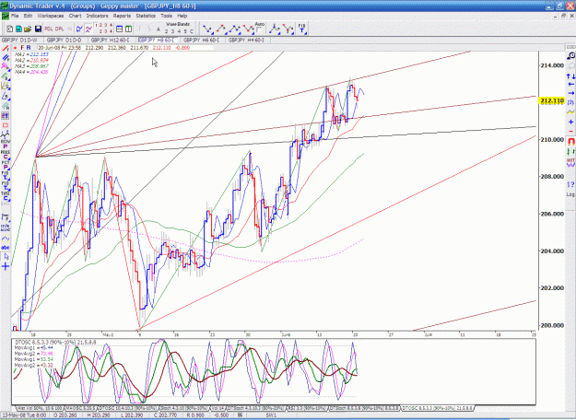Click the highlighted 212.110 price label
Screen dimensions: 576x420
point(552,100)
